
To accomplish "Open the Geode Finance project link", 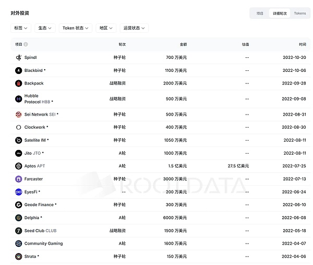I will (39, 205).
